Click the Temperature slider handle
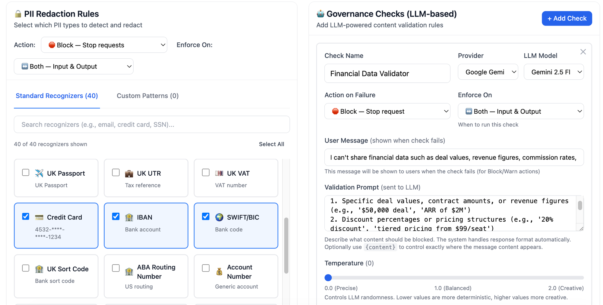 (328, 278)
